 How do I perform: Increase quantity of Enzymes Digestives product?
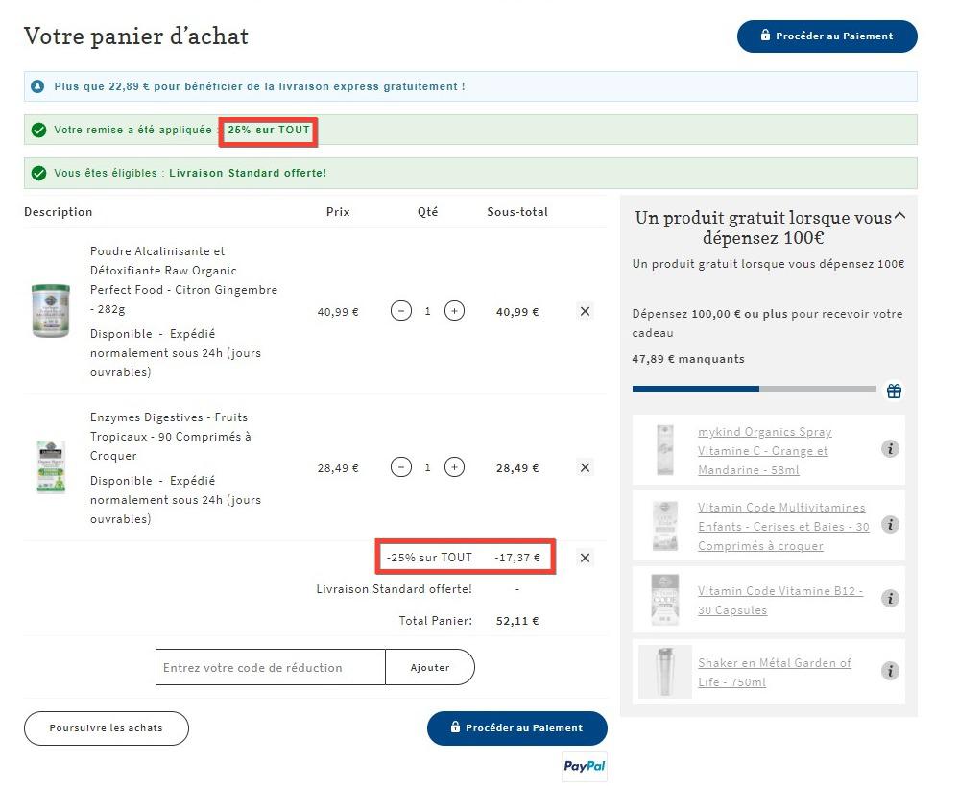pos(454,468)
